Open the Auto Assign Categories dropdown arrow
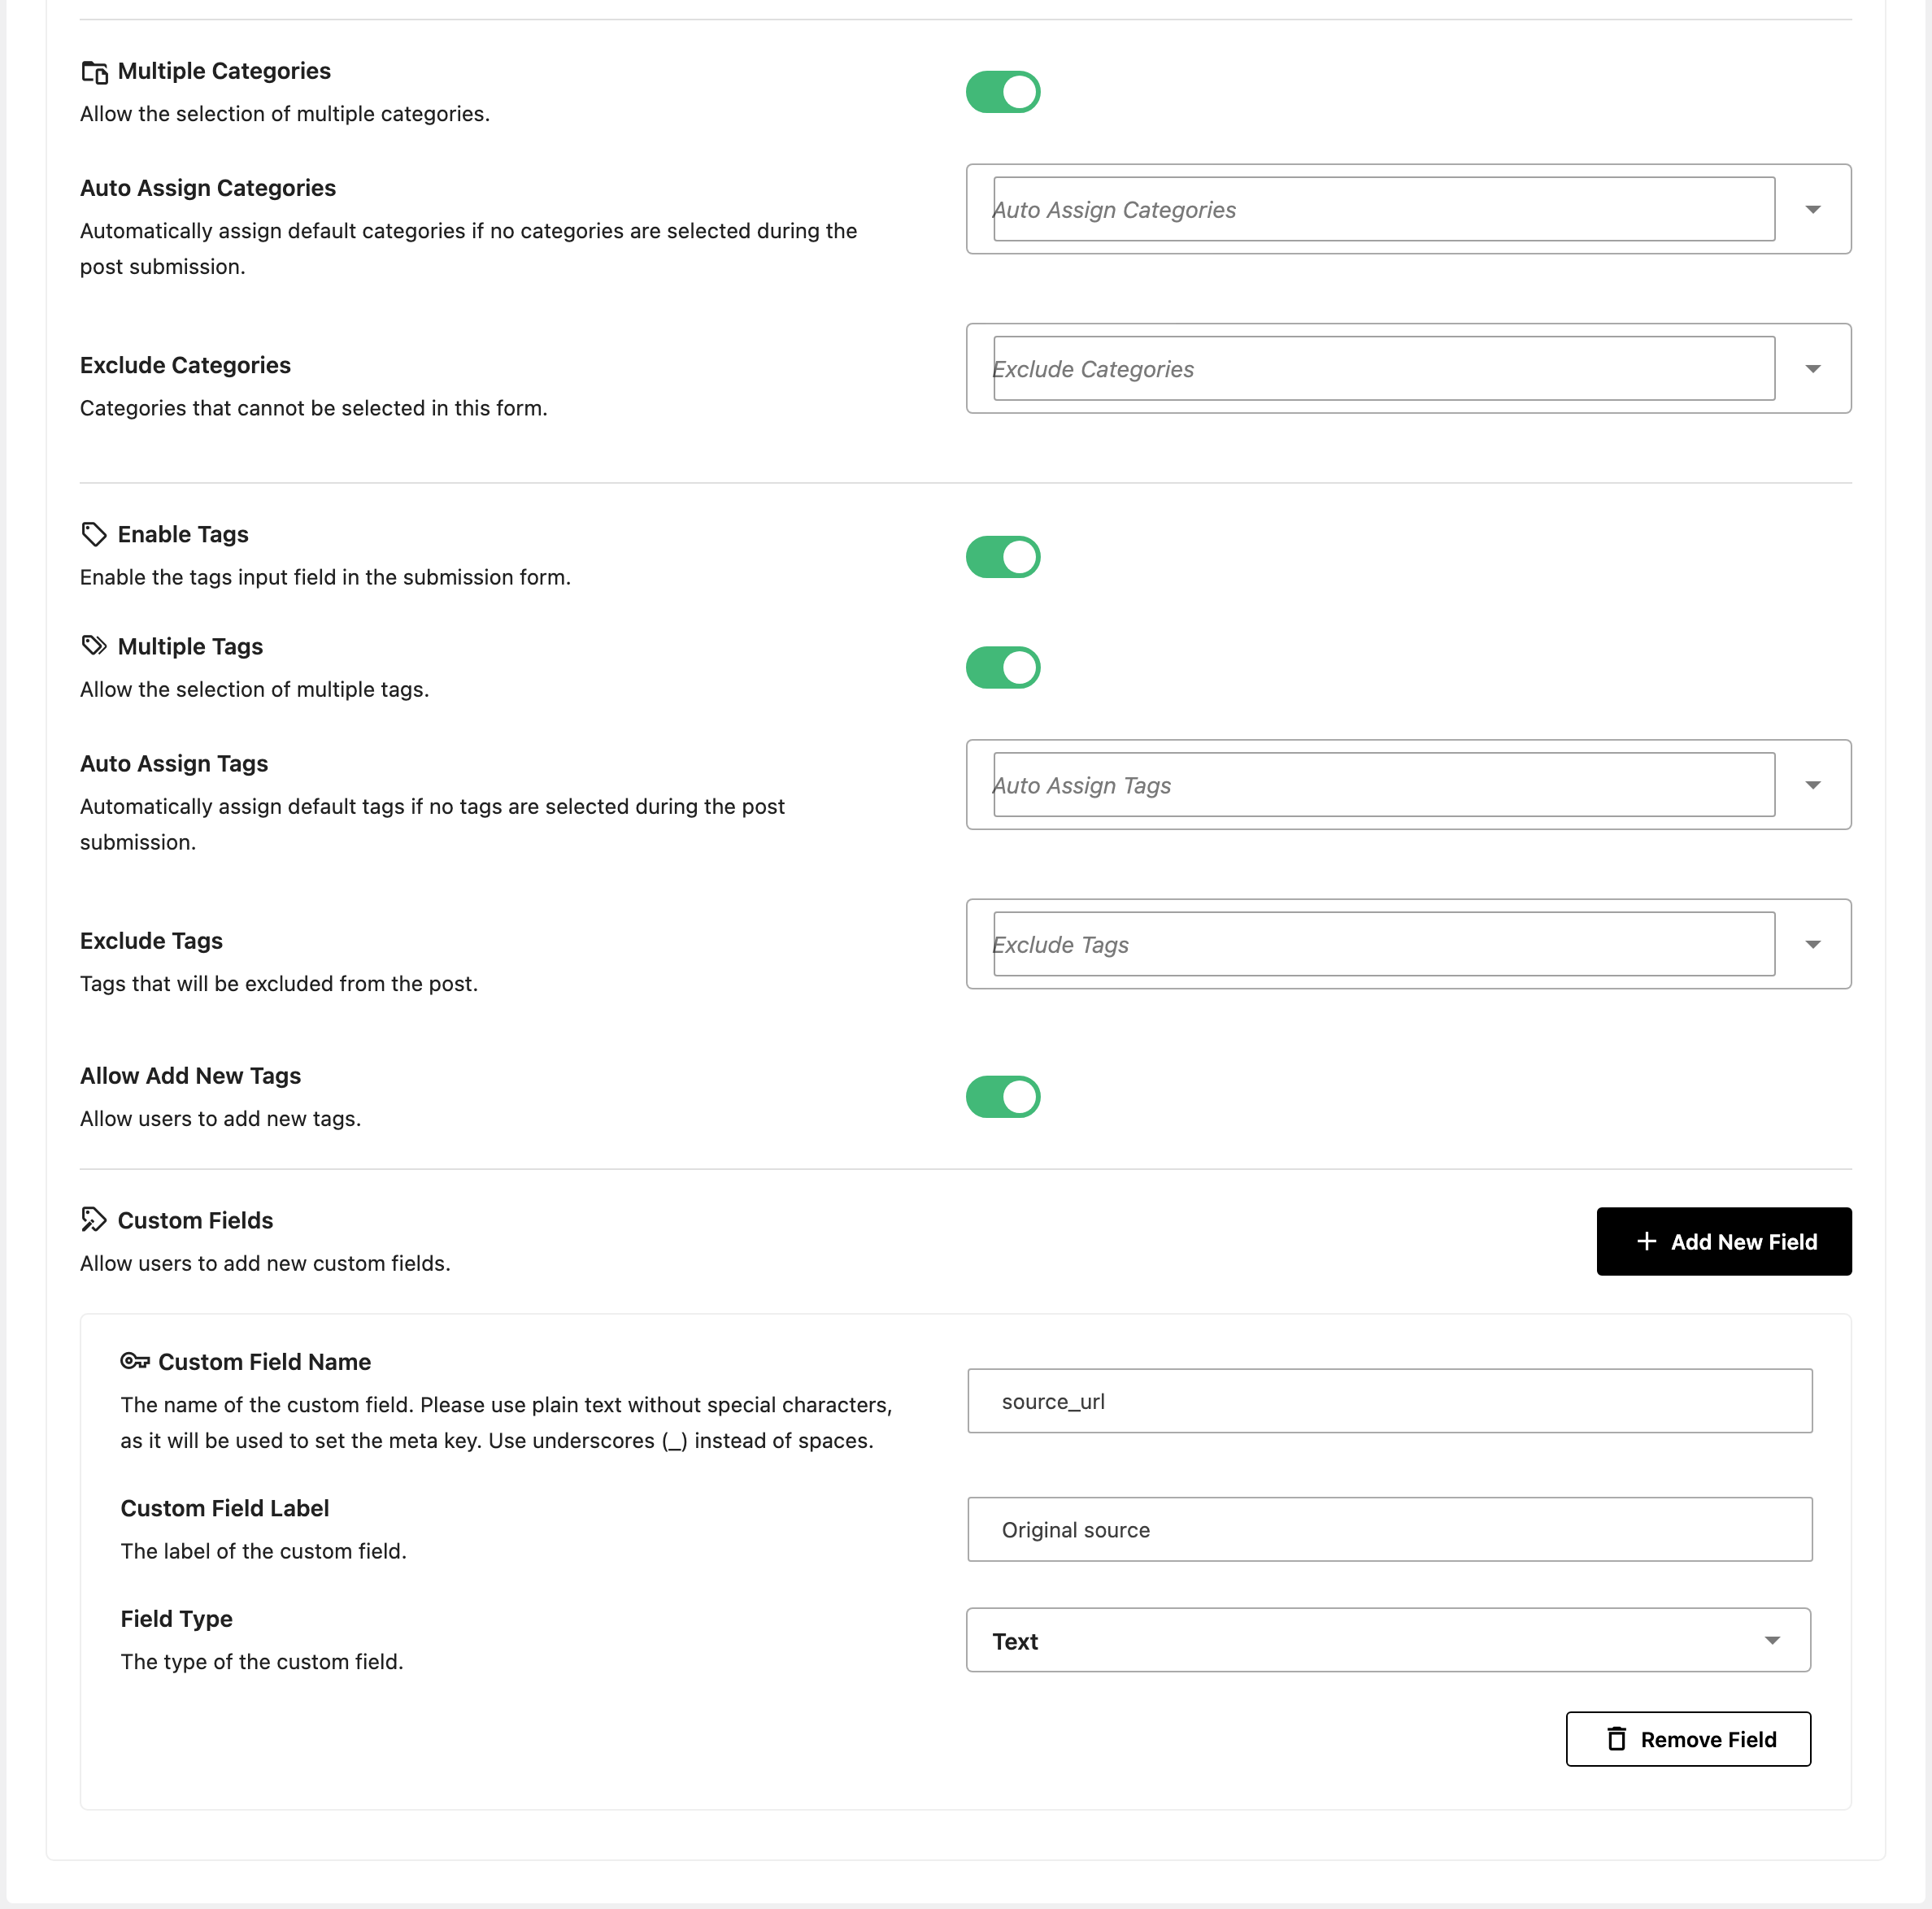1932x1909 pixels. coord(1813,209)
